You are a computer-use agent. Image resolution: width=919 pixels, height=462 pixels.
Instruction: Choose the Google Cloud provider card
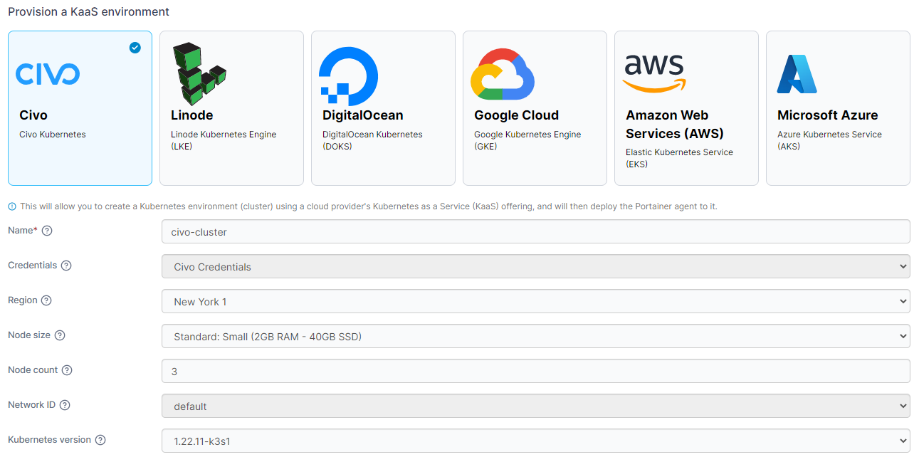coord(535,107)
